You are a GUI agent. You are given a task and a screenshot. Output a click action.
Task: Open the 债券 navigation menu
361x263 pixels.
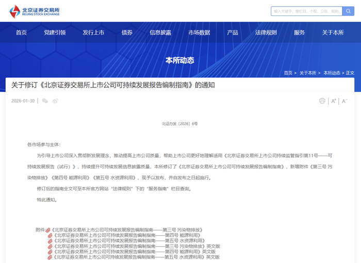point(127,32)
